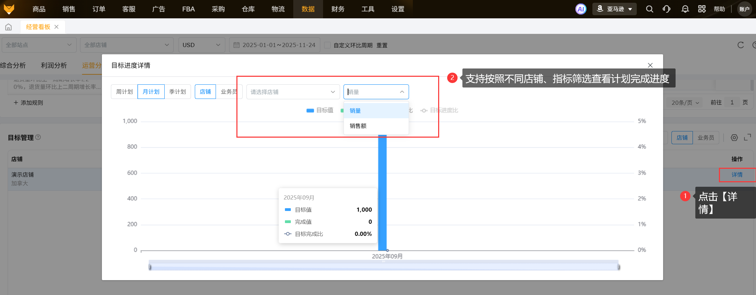Open customer support headset icon
This screenshot has width=756, height=295.
click(x=667, y=9)
